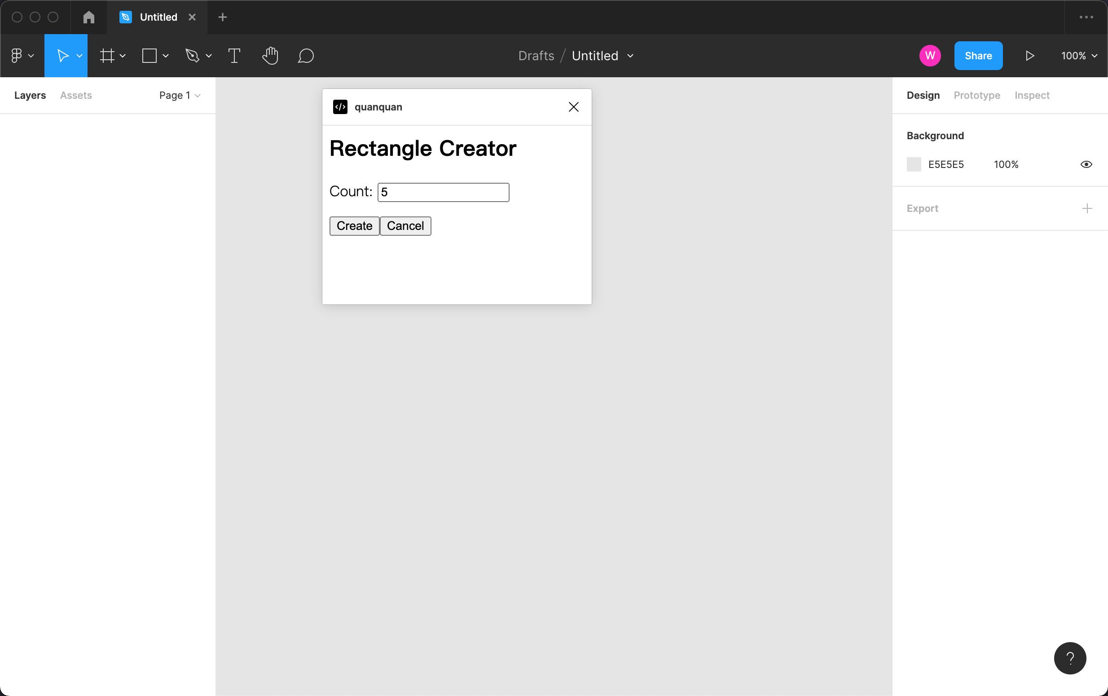Open the Figma main menu icon
Screen dimensions: 1108x696
click(x=17, y=56)
